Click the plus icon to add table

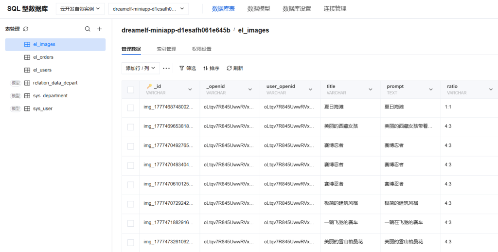tap(99, 29)
